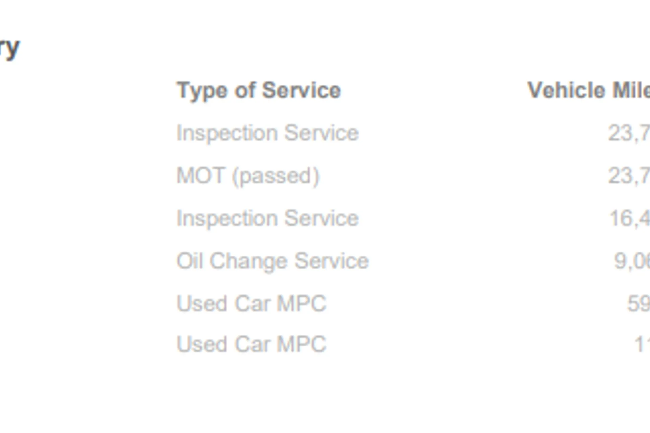Viewport: 650px width, 433px height.
Task: Select the MOT (passed) row label
Action: pos(248,176)
